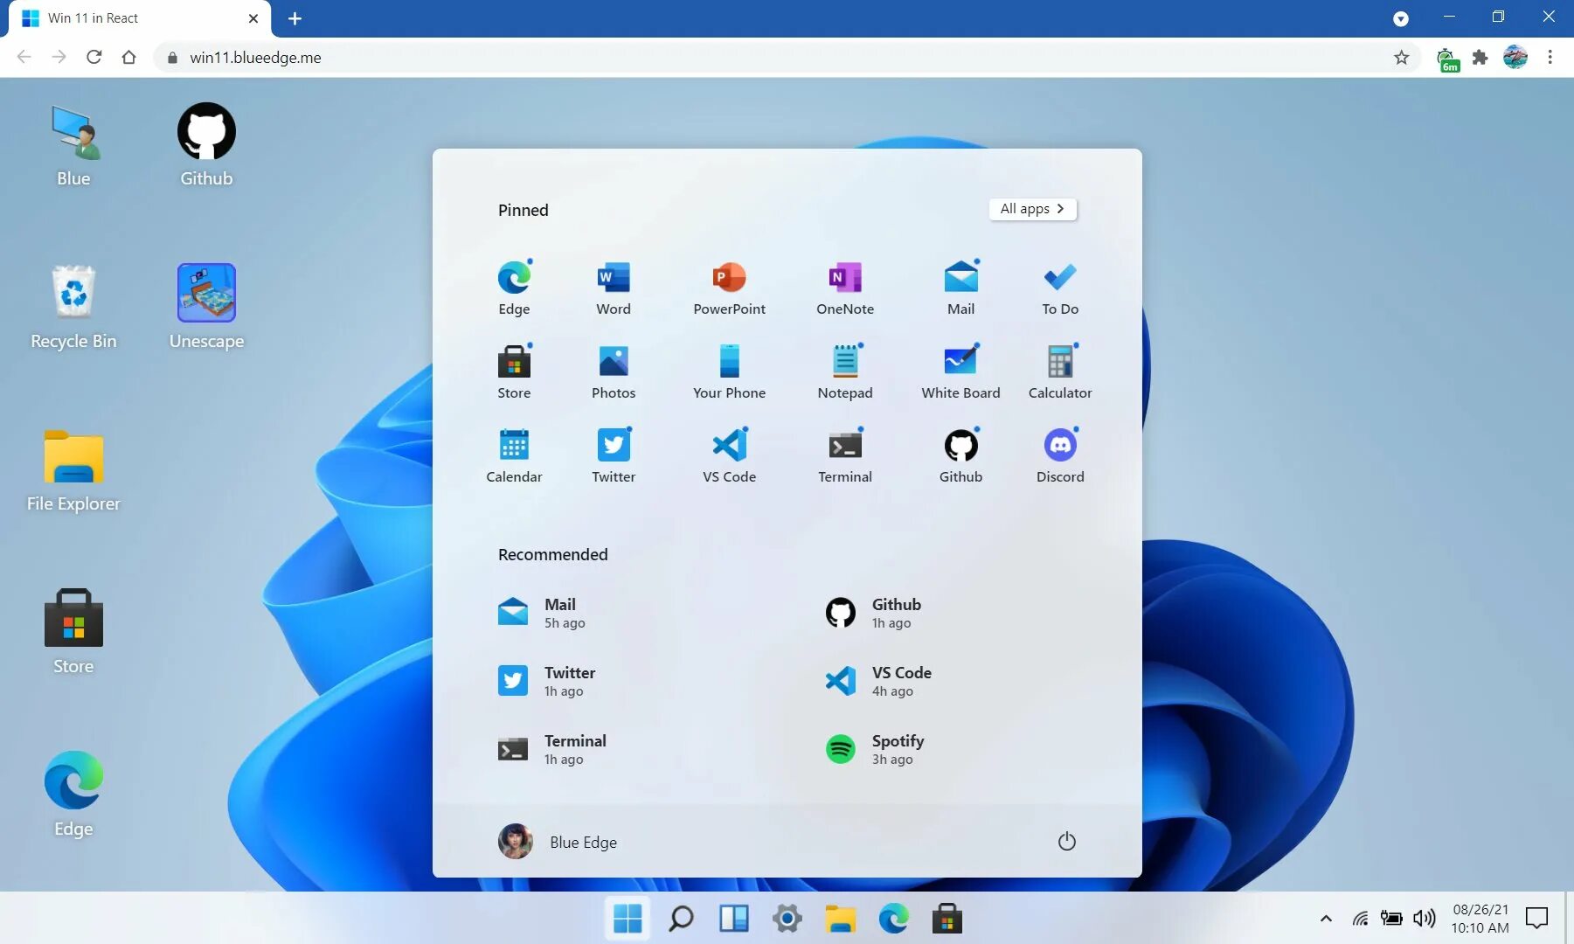This screenshot has height=944, width=1574.
Task: Click the Start button on the taskbar
Action: point(628,919)
